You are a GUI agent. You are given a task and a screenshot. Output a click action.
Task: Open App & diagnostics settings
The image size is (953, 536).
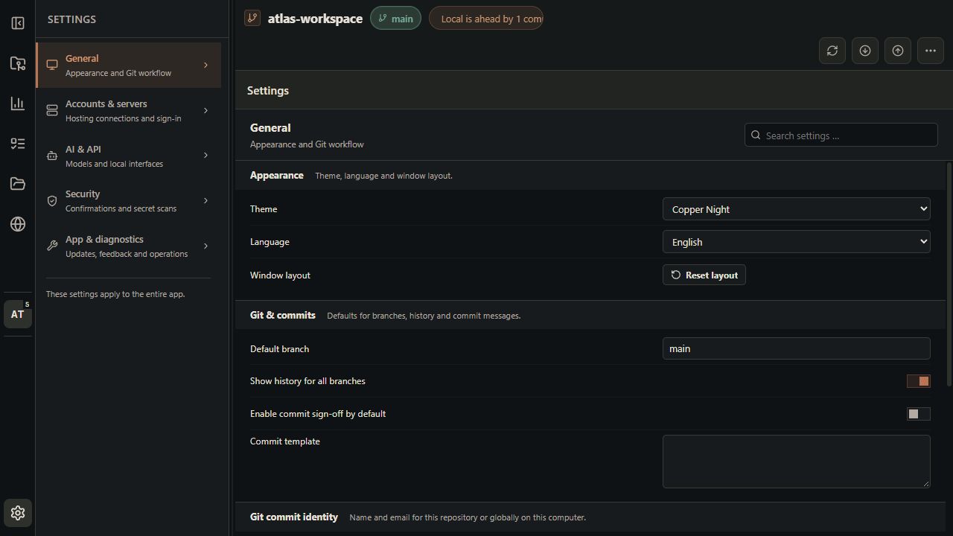pos(129,246)
